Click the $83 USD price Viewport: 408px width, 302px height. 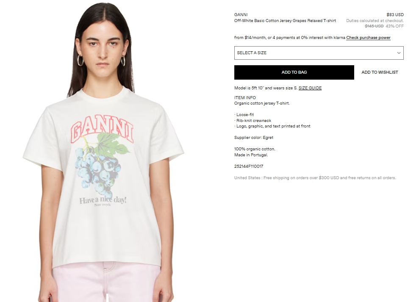(x=395, y=14)
